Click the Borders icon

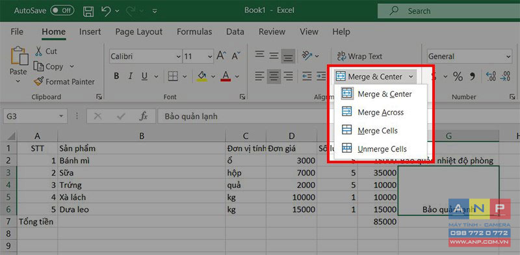(173, 76)
